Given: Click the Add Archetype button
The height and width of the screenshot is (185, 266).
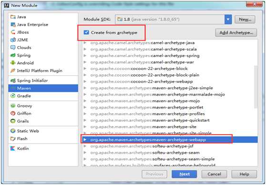Looking at the screenshot, I should [236, 32].
